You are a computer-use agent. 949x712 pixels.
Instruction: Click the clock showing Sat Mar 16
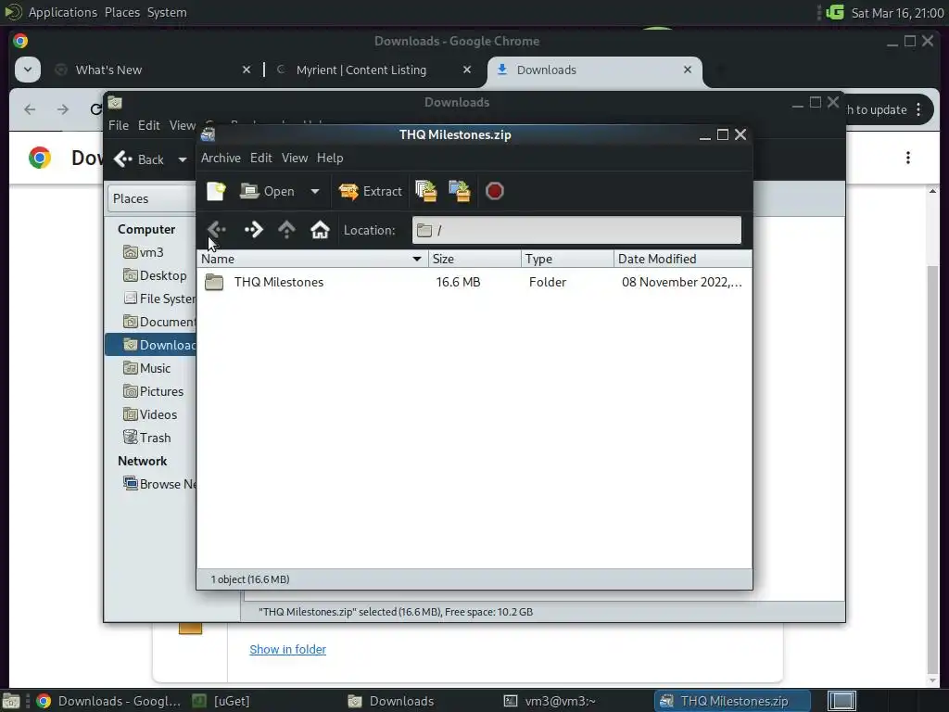coord(897,13)
